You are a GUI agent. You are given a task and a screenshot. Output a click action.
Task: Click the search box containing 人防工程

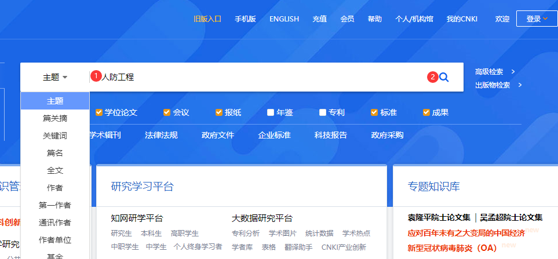(x=261, y=77)
